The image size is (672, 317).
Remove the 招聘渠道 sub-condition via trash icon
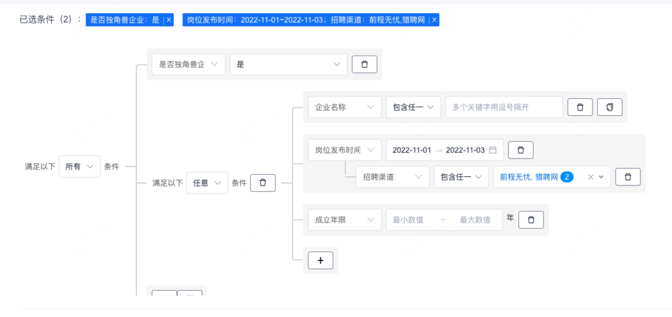[627, 177]
